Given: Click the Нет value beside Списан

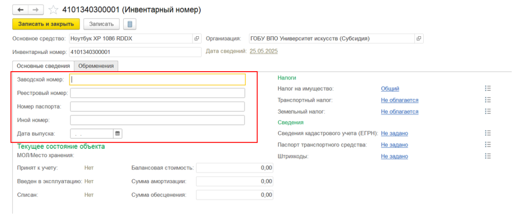Looking at the screenshot, I should pyautogui.click(x=89, y=195).
